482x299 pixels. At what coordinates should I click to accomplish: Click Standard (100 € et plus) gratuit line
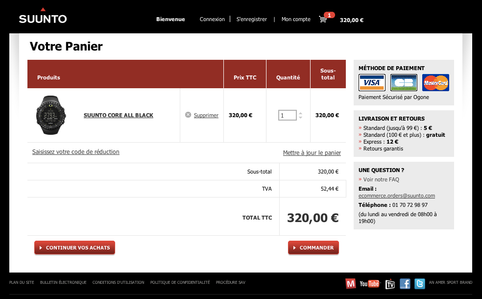[x=404, y=135]
